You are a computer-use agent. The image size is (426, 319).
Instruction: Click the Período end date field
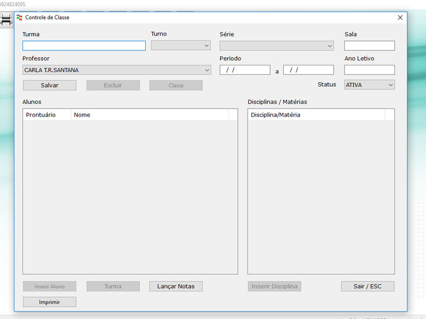pos(308,70)
